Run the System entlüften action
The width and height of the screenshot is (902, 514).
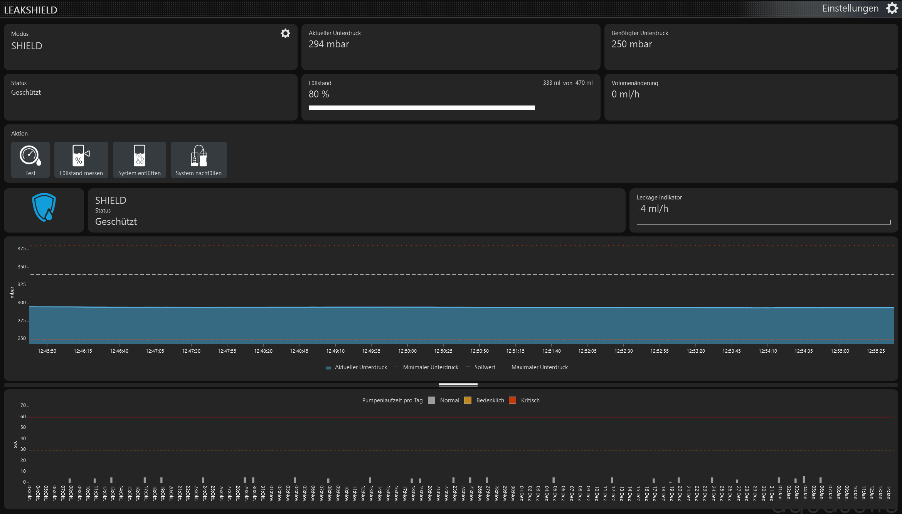pos(139,159)
